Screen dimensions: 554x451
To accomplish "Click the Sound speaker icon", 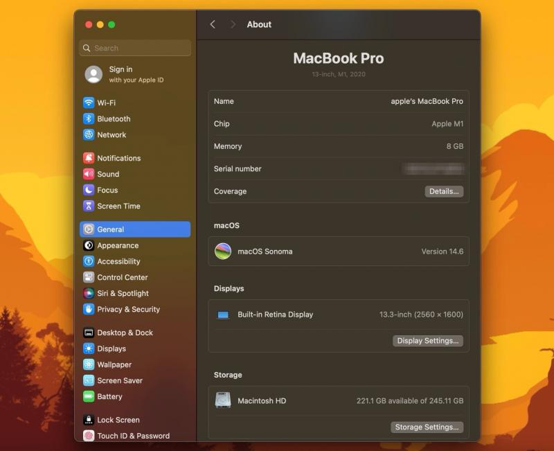I will tap(89, 174).
